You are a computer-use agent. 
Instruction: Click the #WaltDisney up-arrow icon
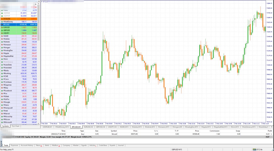[x=2, y=22]
